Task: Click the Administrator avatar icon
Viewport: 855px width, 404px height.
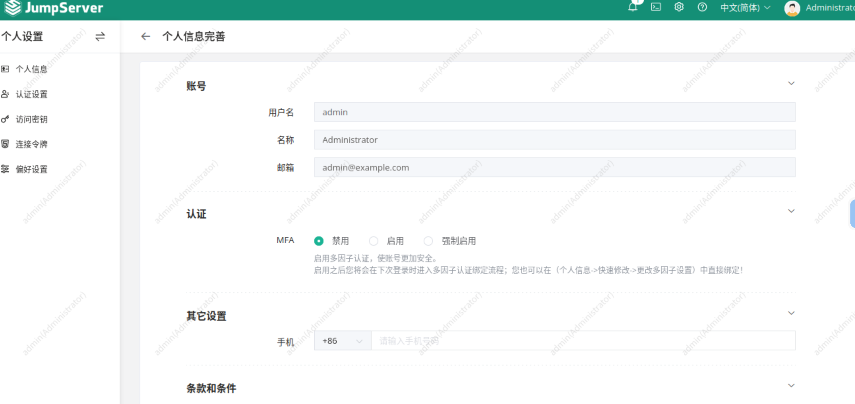Action: tap(792, 8)
